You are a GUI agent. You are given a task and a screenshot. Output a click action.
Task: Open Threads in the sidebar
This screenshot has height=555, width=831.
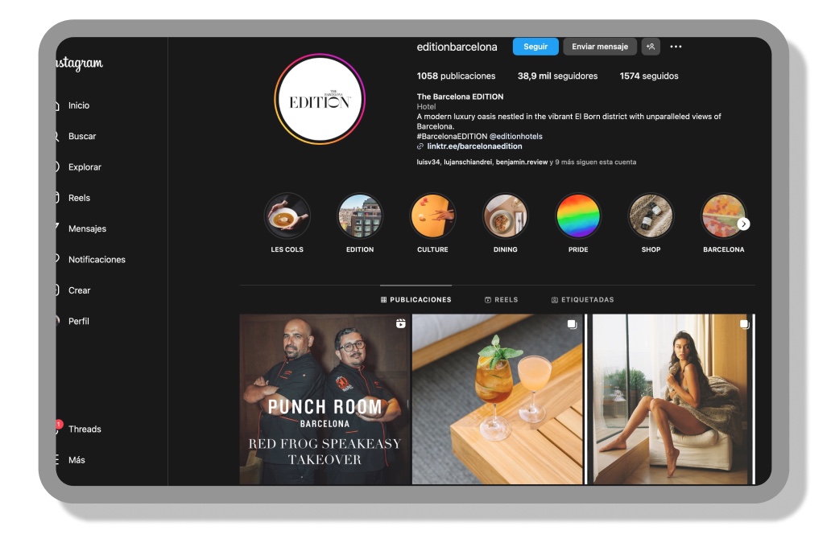(85, 430)
